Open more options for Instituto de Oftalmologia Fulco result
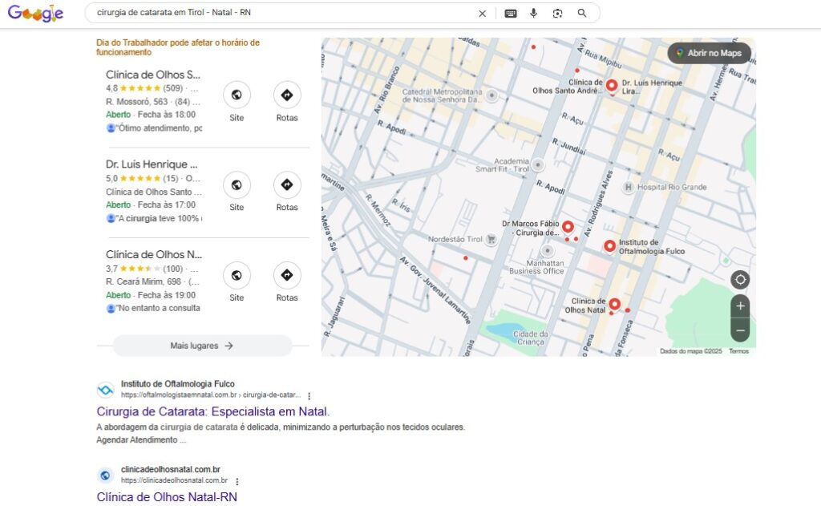 click(309, 396)
